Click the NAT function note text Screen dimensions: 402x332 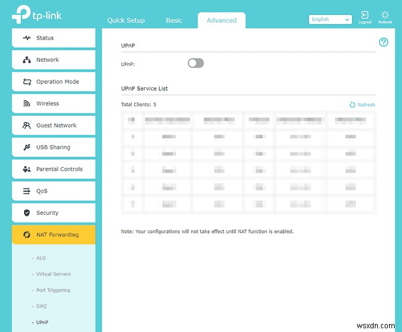[207, 232]
